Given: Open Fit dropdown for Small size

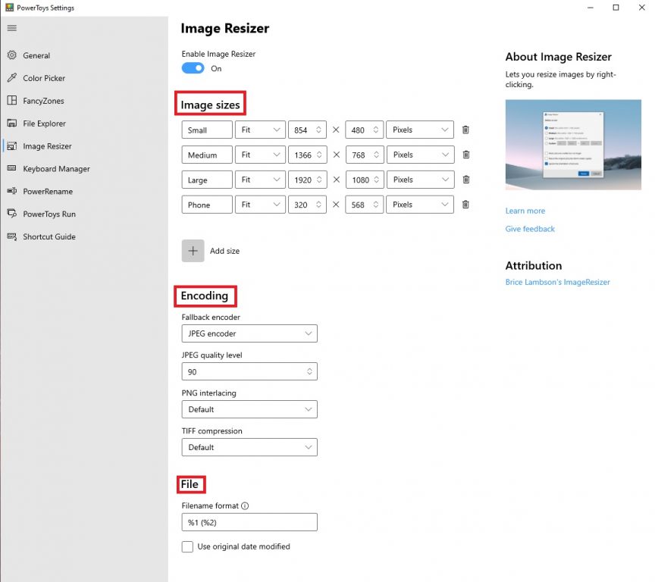Looking at the screenshot, I should tap(260, 130).
